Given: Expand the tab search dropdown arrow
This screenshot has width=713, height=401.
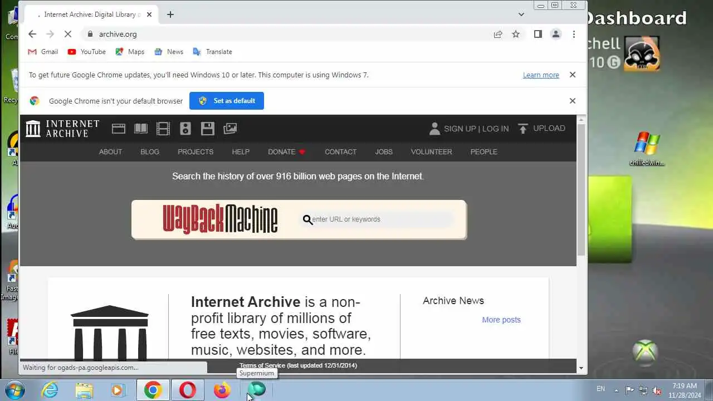Looking at the screenshot, I should pos(521,14).
